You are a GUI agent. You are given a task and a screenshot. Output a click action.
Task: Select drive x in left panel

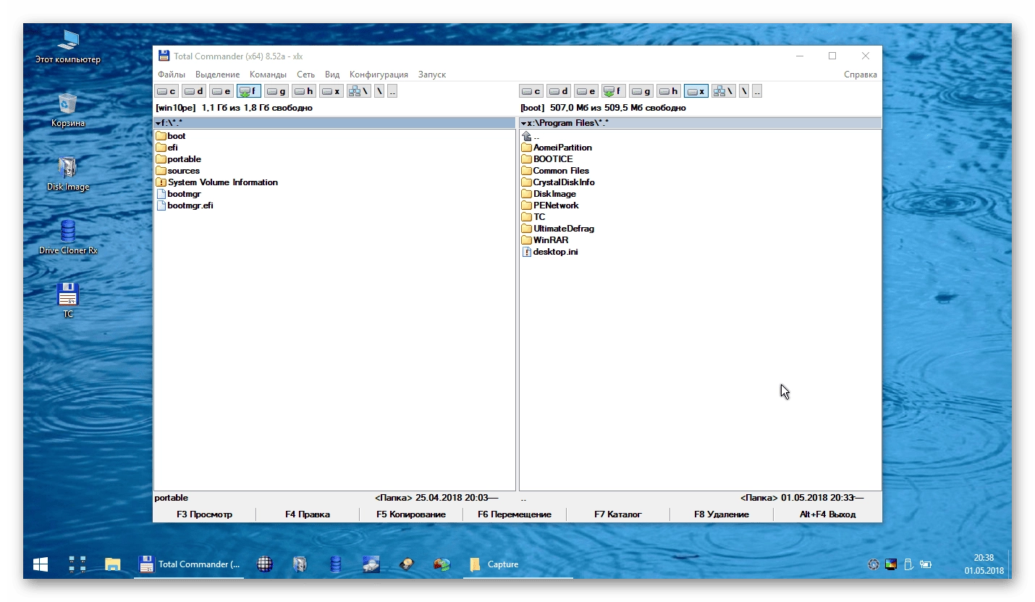pos(331,91)
